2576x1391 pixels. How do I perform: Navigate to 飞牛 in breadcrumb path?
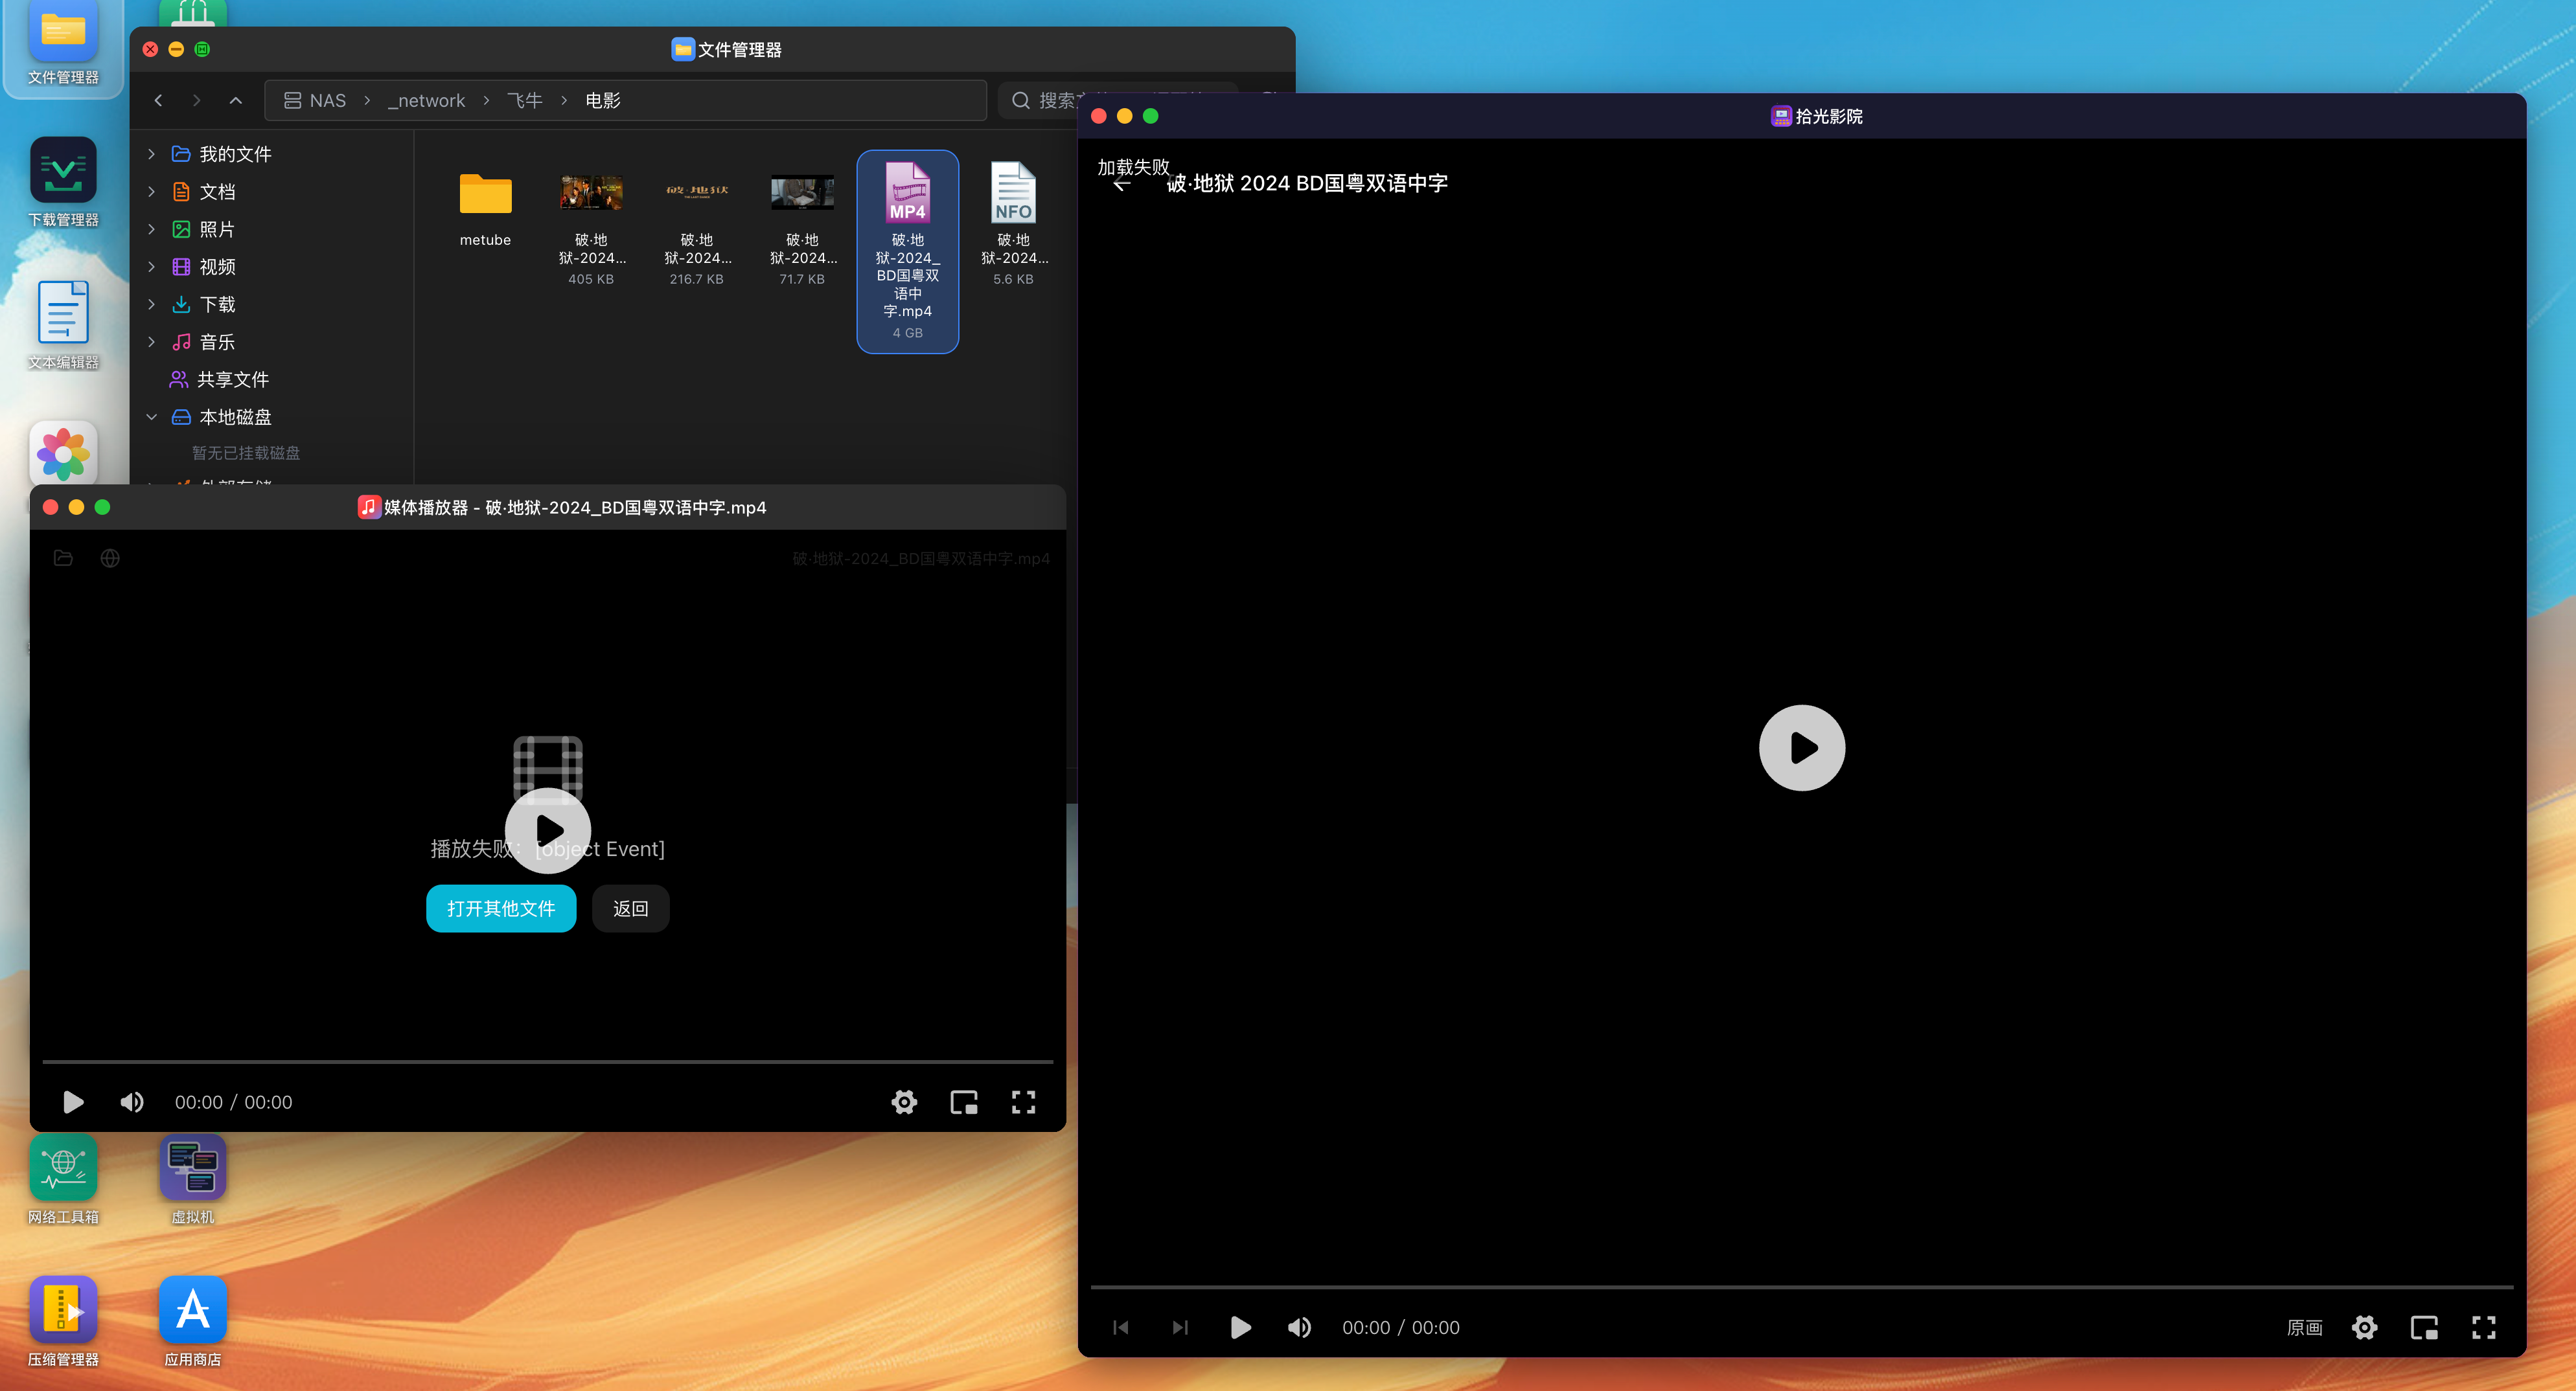(x=524, y=100)
